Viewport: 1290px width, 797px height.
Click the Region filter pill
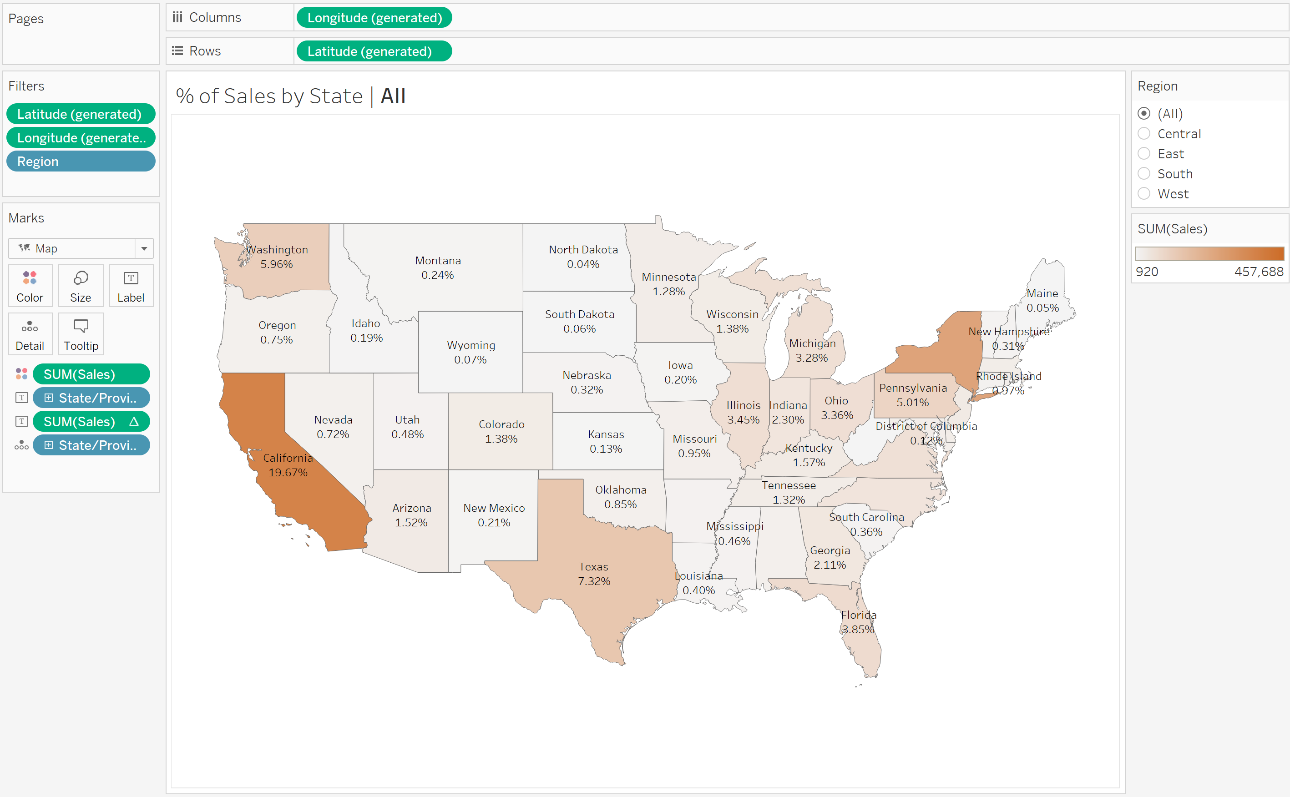(x=81, y=161)
